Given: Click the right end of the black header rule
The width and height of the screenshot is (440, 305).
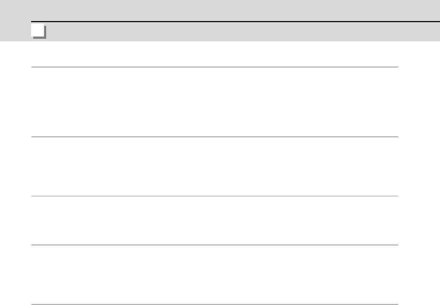Looking at the screenshot, I should coord(436,22).
